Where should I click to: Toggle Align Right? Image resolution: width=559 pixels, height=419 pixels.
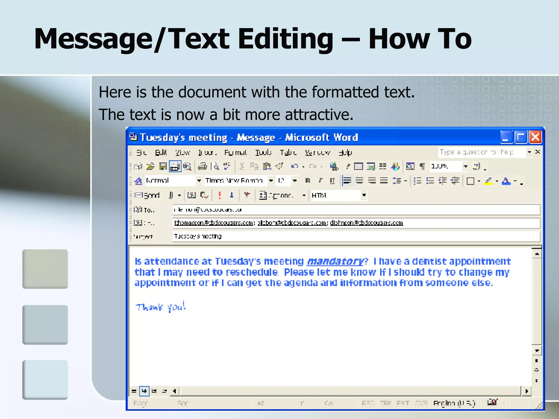[x=372, y=181]
